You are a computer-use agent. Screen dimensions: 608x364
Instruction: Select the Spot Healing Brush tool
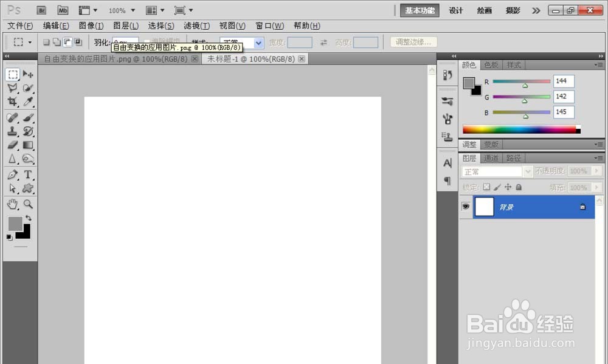coord(13,117)
